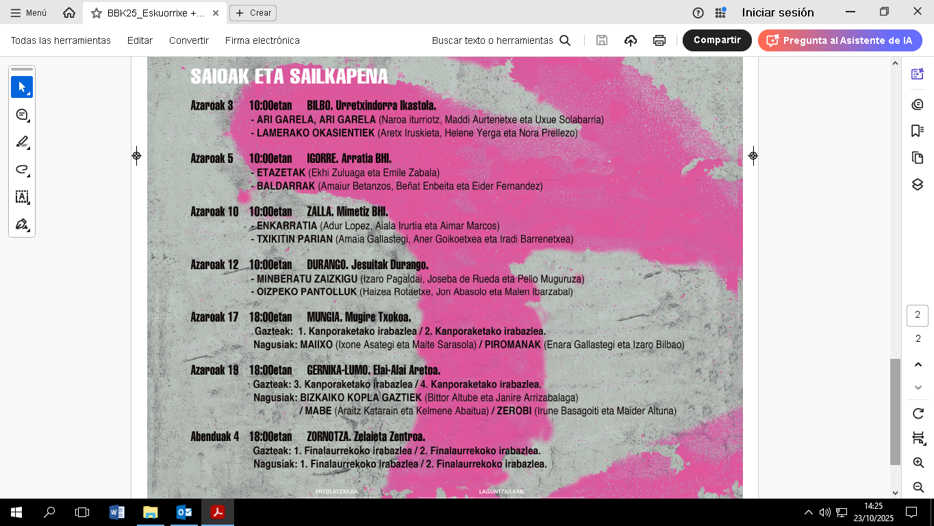Screen dimensions: 934x526
Task: Print the document with printer icon
Action: [659, 40]
